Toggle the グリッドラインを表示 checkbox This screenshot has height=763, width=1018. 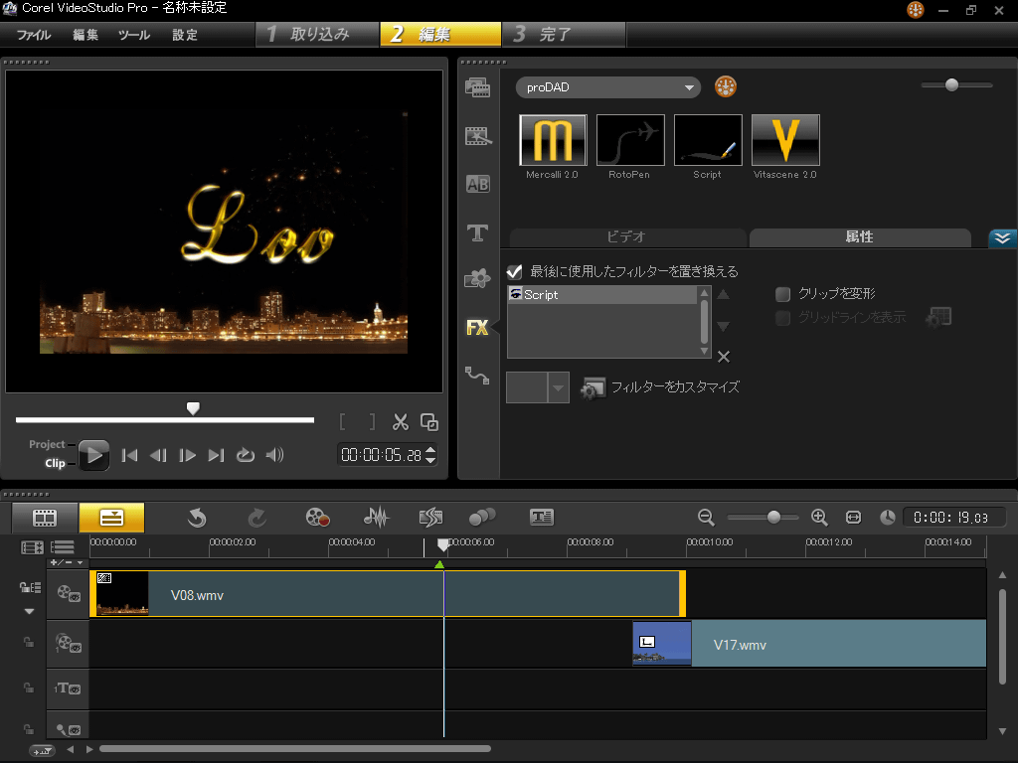783,318
